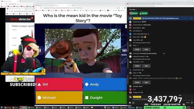Click the Toy Story question image
This screenshot has height=109, width=194.
83,51
